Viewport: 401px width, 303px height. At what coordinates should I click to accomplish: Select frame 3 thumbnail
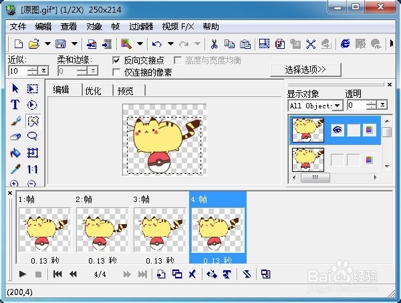(x=160, y=230)
